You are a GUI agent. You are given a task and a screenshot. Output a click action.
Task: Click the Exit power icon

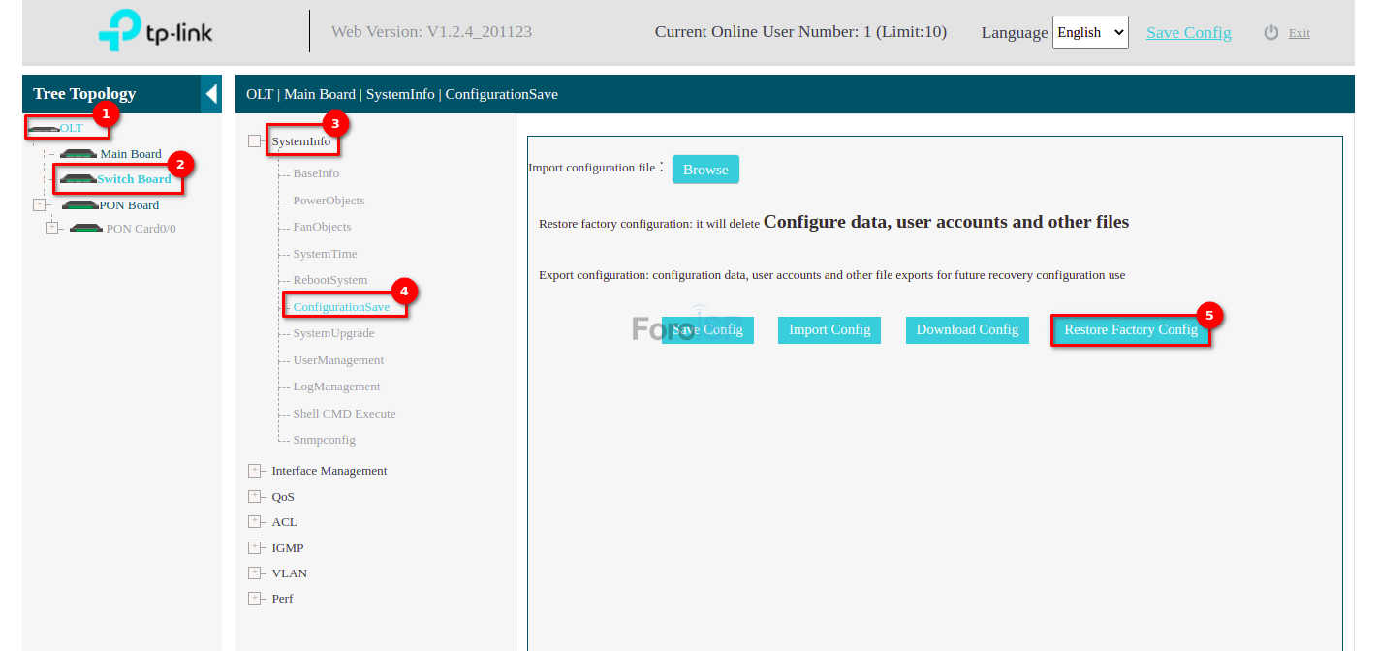pyautogui.click(x=1271, y=33)
